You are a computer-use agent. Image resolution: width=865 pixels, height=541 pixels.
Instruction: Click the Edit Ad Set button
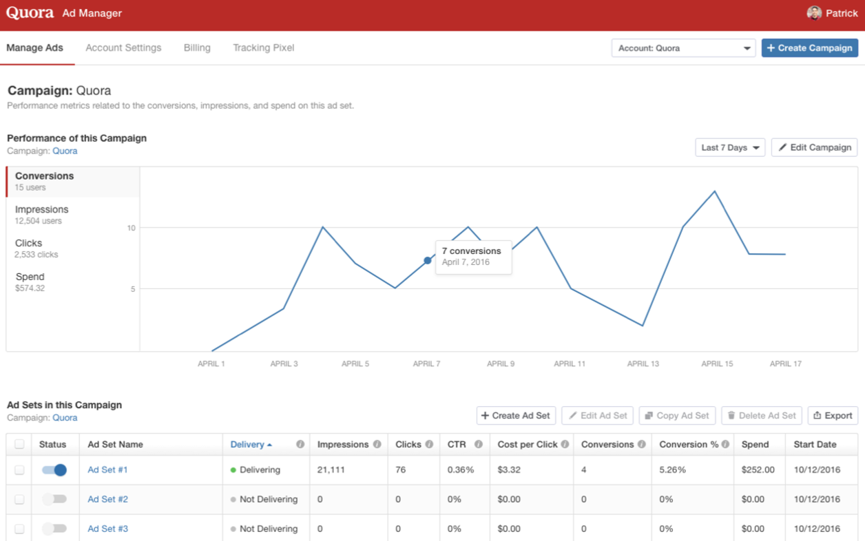(x=597, y=416)
